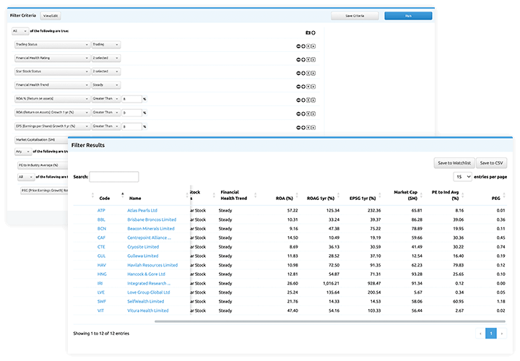Remove Trading Status criterion via minus icon

(298, 45)
